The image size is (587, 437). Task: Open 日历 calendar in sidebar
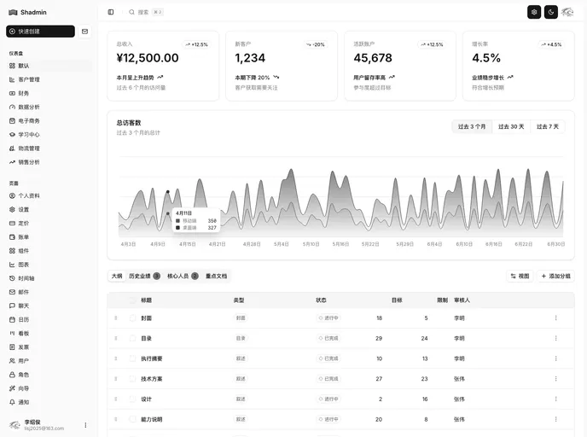click(23, 319)
